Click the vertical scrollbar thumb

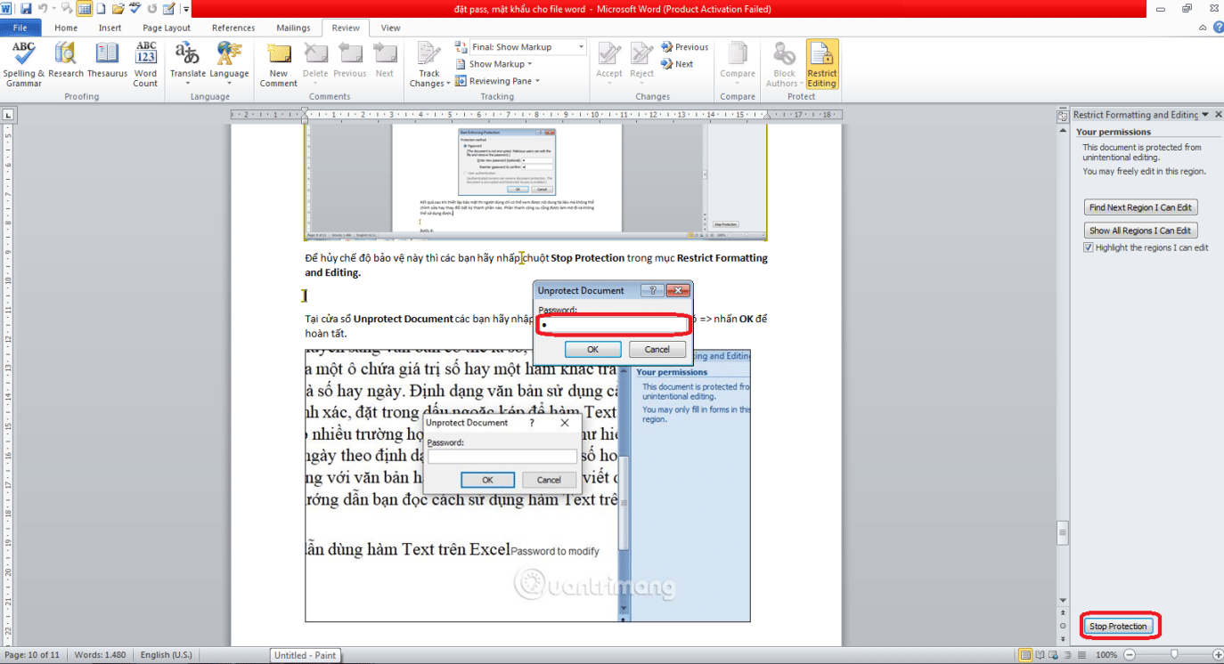[x=1062, y=532]
